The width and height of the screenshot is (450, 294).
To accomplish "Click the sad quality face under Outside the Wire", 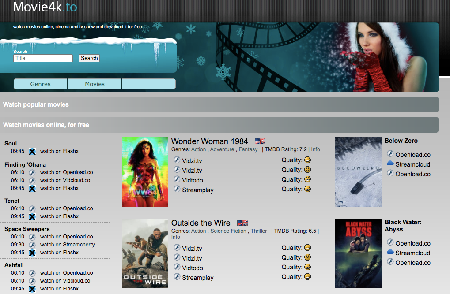I will 308,257.
